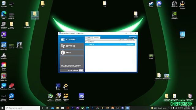Open Settings in Save Wizard sidebar
The height and width of the screenshot is (110, 196).
pyautogui.click(x=72, y=46)
